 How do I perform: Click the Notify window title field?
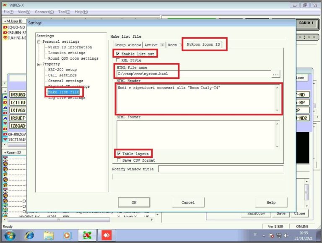221,169
